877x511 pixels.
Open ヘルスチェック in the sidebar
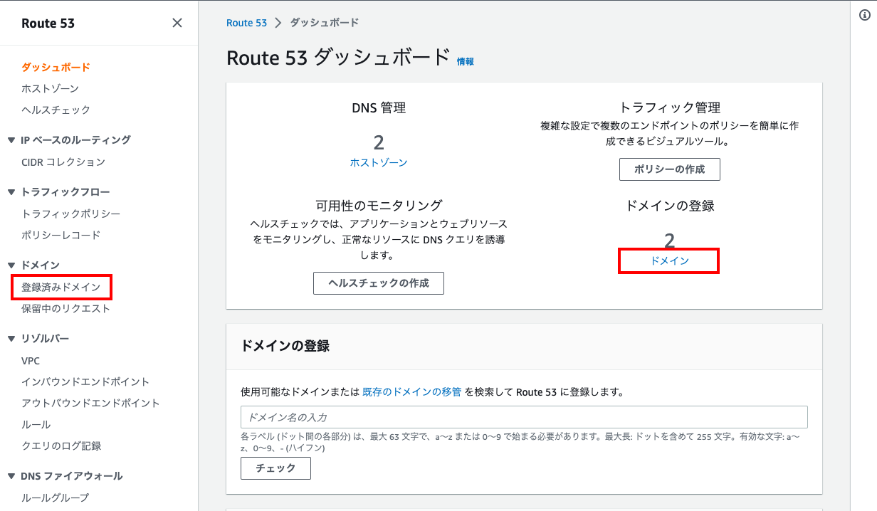click(x=56, y=110)
